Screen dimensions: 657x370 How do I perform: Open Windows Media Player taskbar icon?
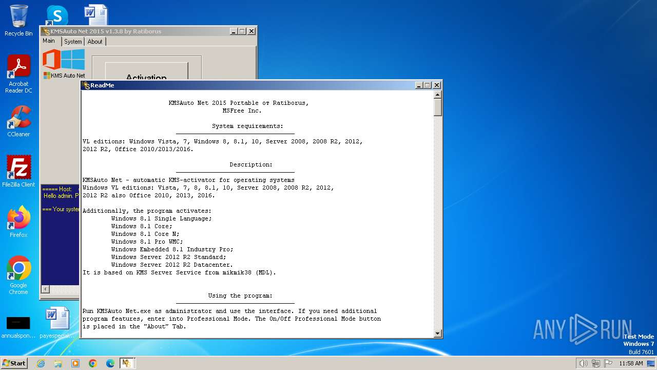pos(75,363)
